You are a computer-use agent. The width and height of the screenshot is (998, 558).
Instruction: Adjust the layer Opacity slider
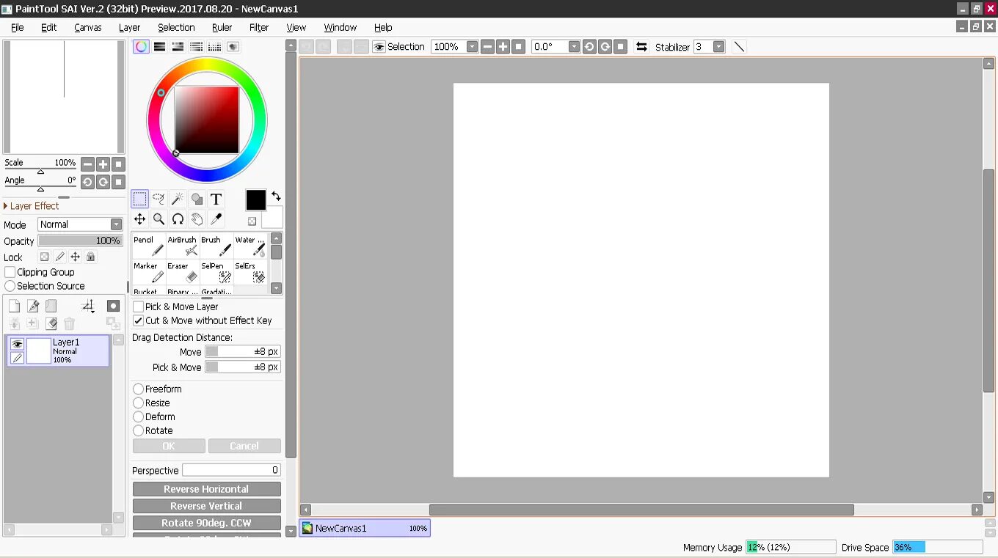coord(80,241)
